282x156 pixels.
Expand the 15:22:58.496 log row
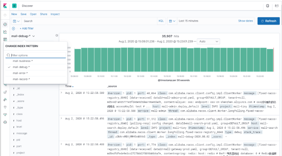pos(61,118)
